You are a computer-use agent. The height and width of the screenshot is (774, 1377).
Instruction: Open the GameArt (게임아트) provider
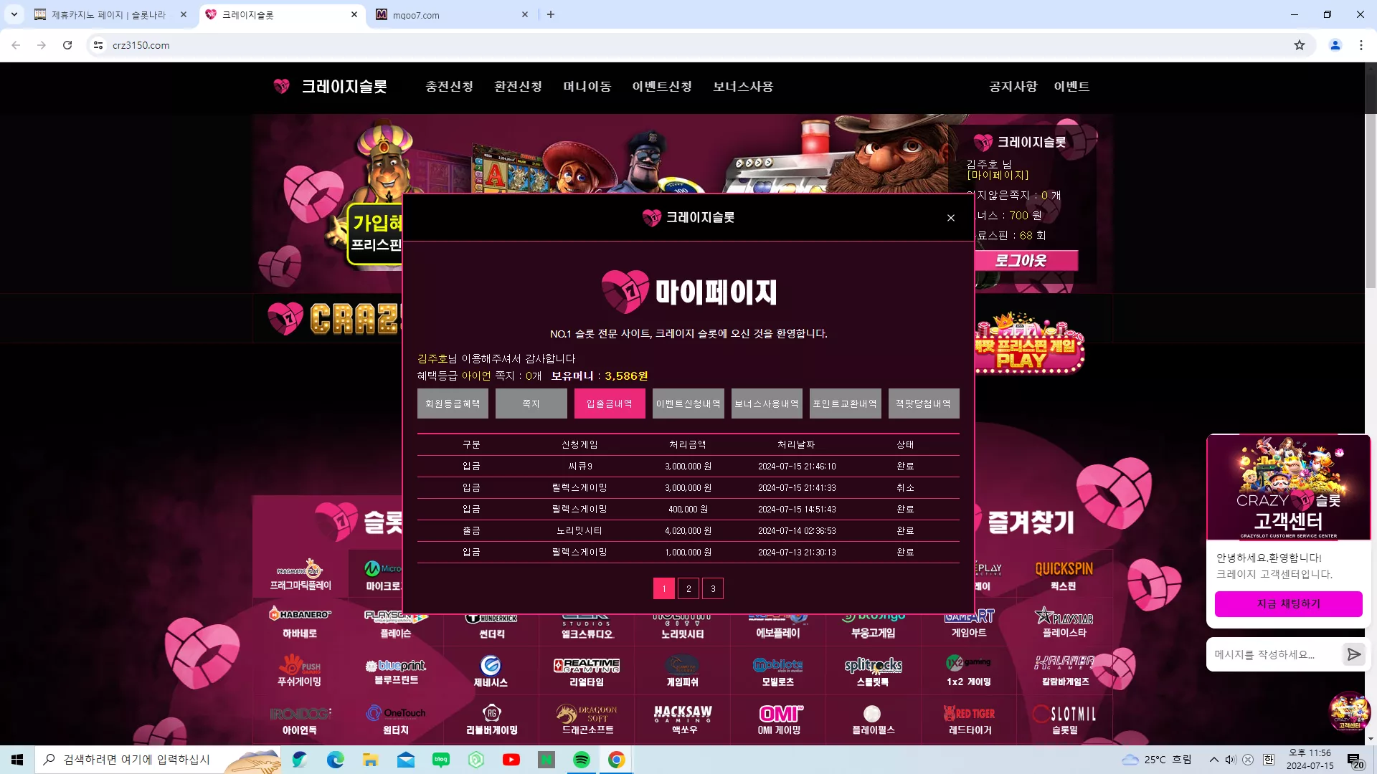tap(969, 623)
